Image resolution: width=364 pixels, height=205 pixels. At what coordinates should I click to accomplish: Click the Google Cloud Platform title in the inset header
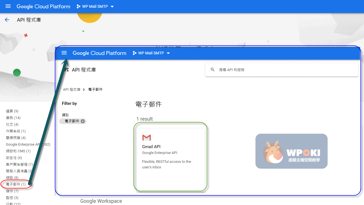(99, 53)
